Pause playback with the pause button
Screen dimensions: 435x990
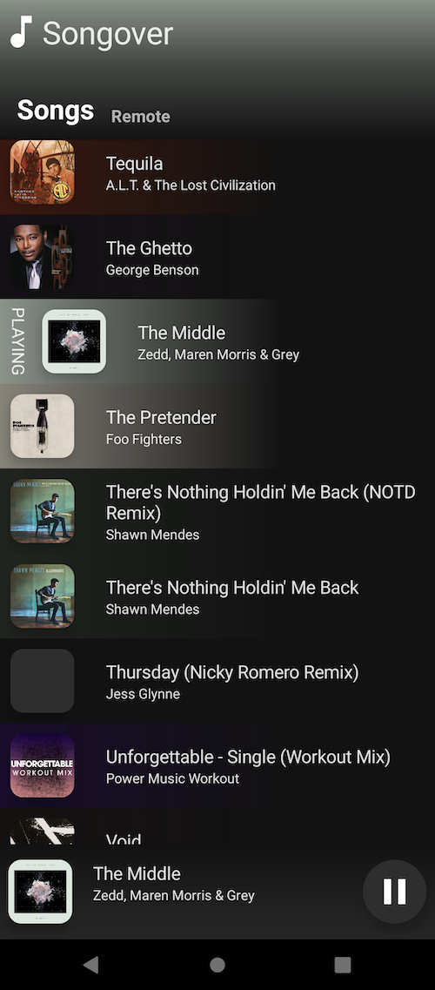[395, 892]
